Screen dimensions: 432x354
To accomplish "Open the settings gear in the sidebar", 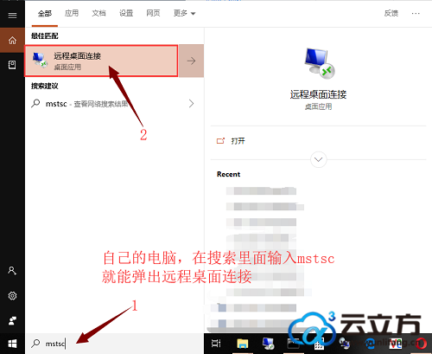I will 12,295.
